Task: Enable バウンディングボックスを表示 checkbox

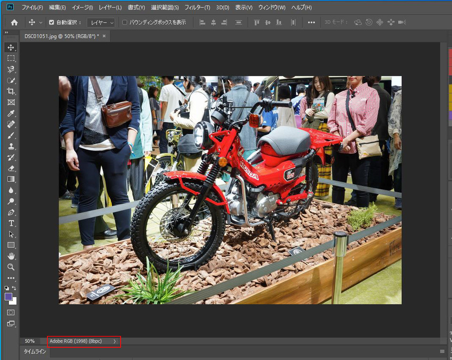Action: pos(125,22)
